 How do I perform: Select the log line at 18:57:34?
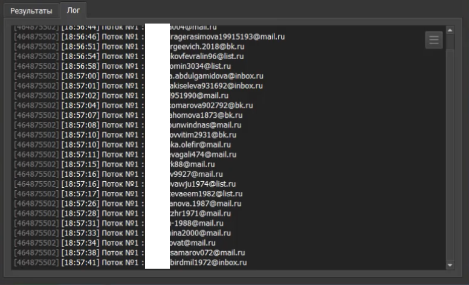[115, 243]
